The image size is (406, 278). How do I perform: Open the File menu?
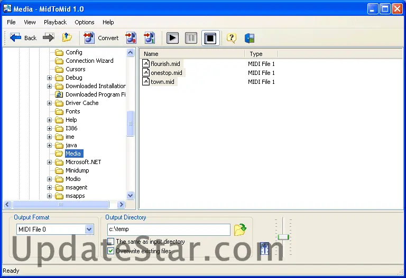click(11, 22)
